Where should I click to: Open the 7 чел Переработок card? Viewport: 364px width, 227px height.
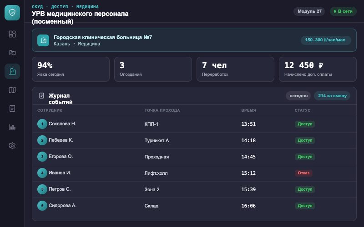point(235,69)
